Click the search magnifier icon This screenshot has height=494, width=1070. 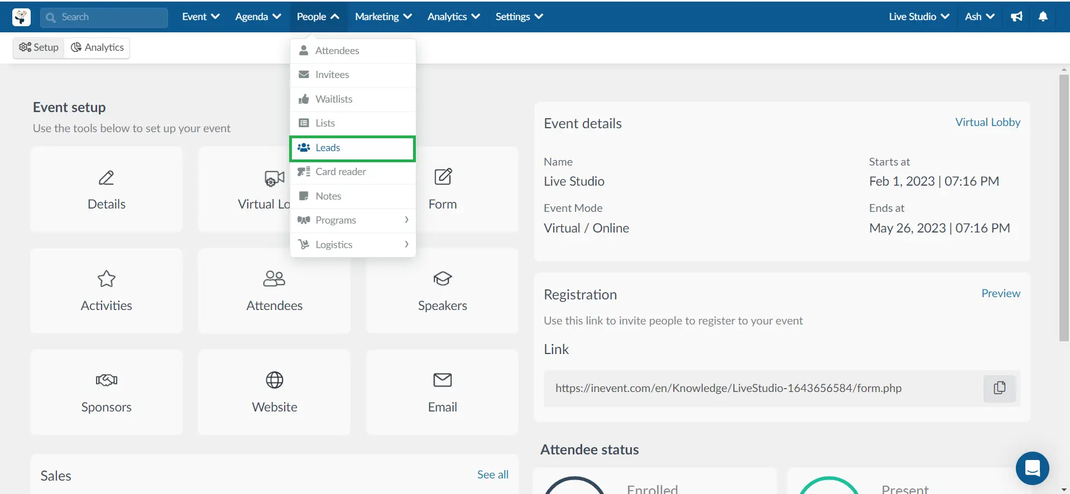point(51,17)
